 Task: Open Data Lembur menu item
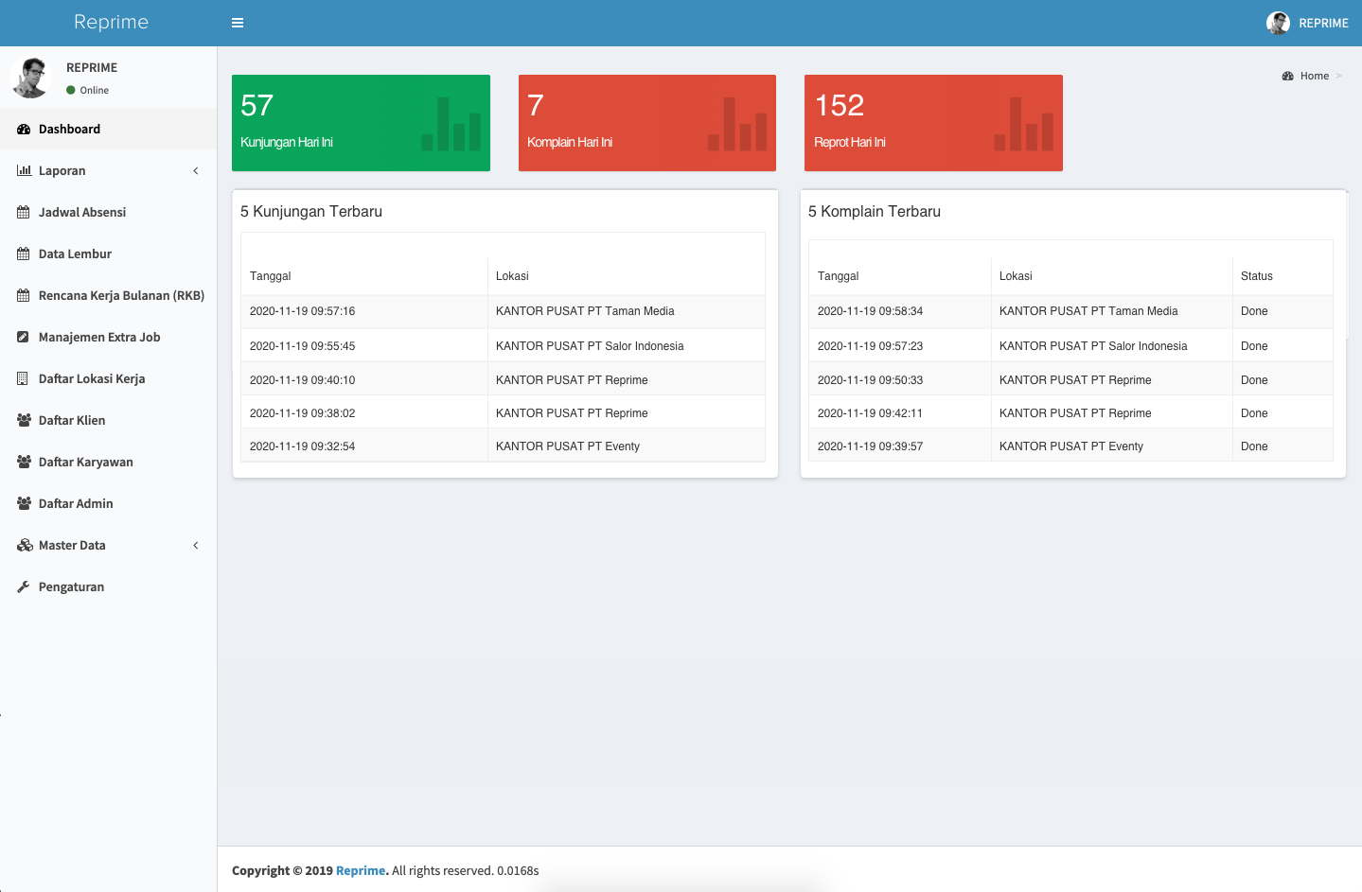pos(75,254)
